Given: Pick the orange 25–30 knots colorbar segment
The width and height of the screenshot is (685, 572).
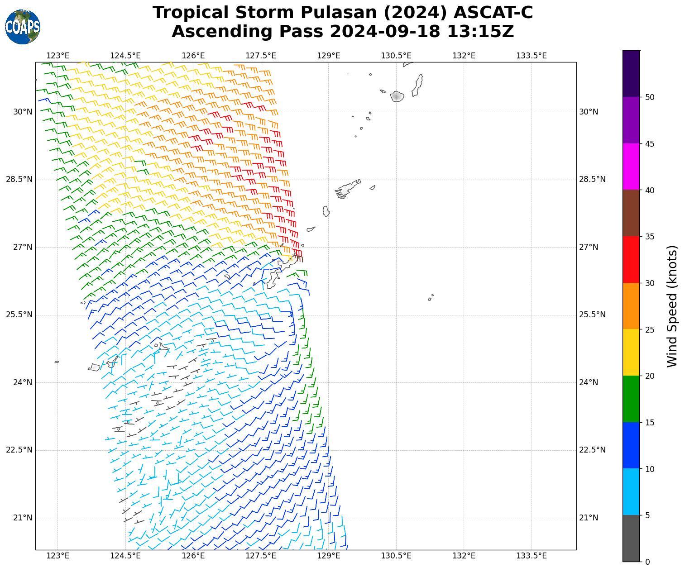Looking at the screenshot, I should [631, 306].
